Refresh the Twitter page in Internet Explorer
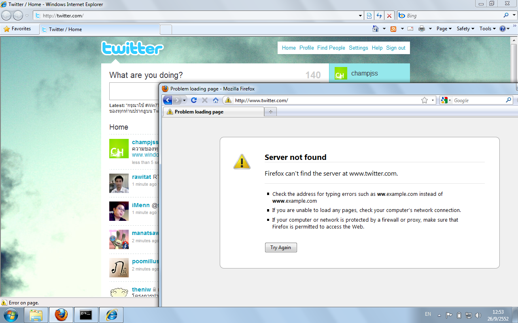This screenshot has height=323, width=518. click(x=379, y=16)
